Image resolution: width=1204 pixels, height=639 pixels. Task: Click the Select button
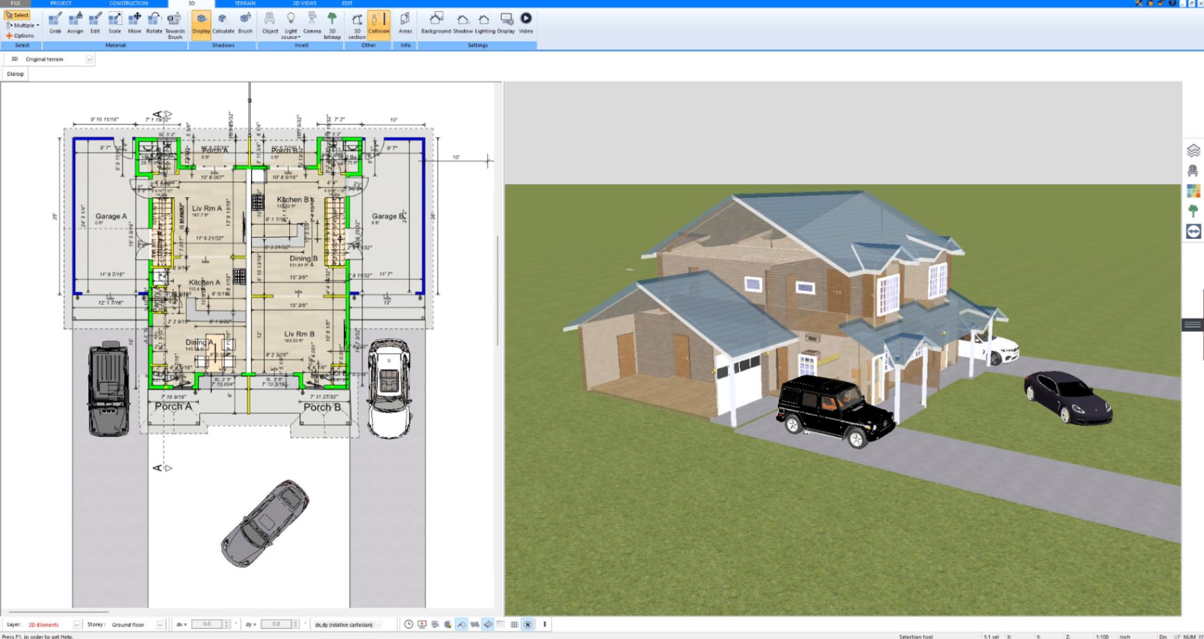click(17, 15)
